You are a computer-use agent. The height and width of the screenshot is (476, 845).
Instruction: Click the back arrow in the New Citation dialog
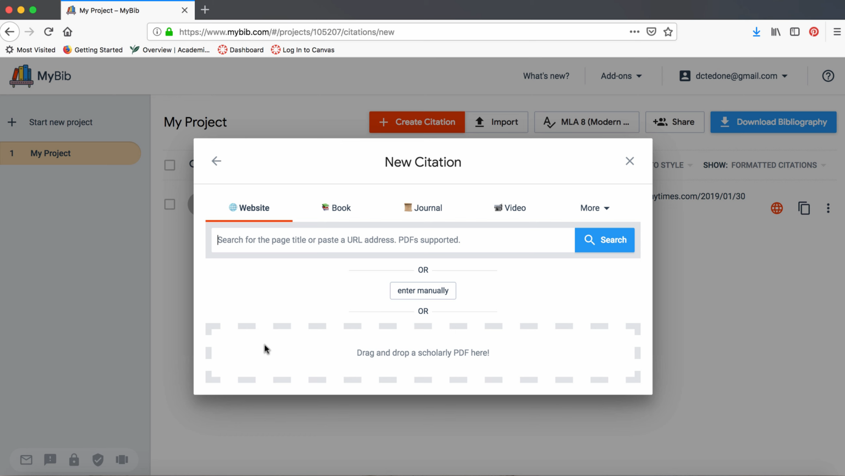pos(216,161)
